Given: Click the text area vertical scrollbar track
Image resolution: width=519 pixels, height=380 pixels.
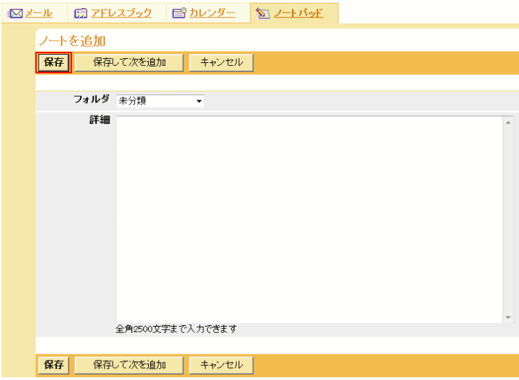Looking at the screenshot, I should tap(508, 219).
